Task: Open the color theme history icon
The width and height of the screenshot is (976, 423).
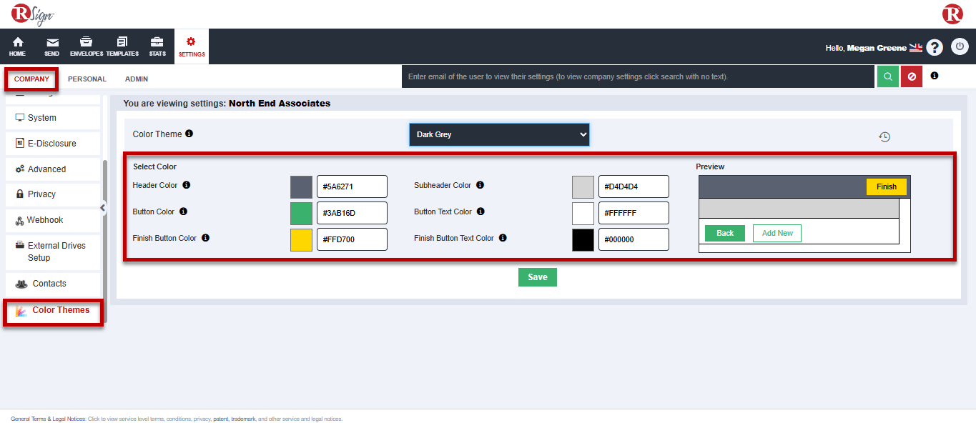Action: coord(884,137)
